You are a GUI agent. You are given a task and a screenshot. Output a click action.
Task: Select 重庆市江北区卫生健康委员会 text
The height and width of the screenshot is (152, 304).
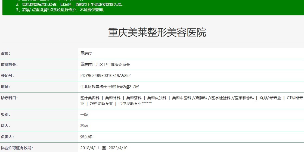coord(105,64)
